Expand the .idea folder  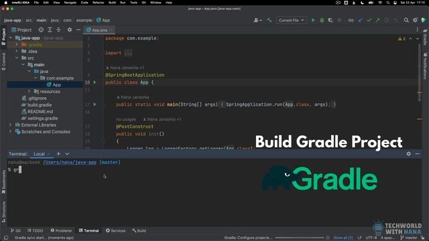(17, 51)
